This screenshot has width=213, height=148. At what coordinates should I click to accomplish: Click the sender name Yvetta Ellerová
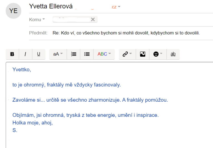51,6
